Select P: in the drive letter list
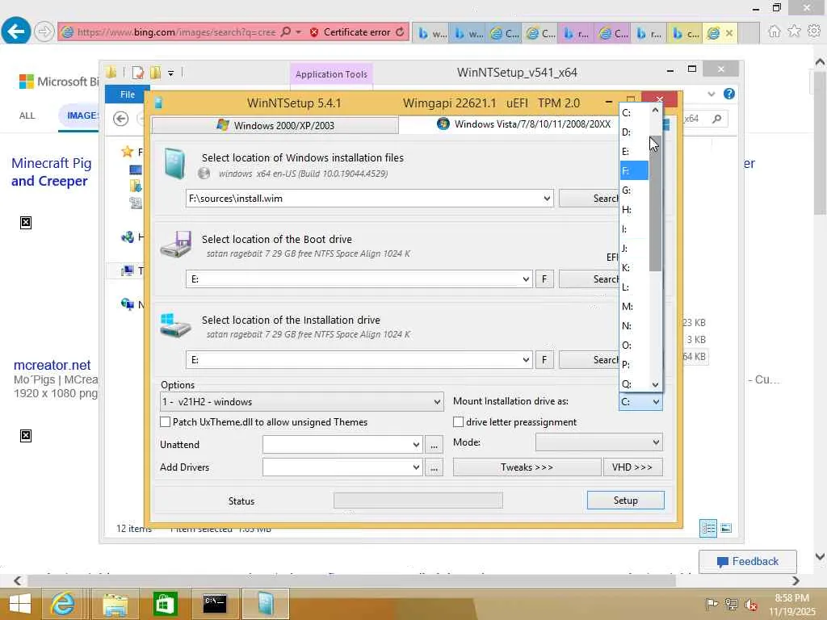Screen dimensions: 827x620 point(635,364)
